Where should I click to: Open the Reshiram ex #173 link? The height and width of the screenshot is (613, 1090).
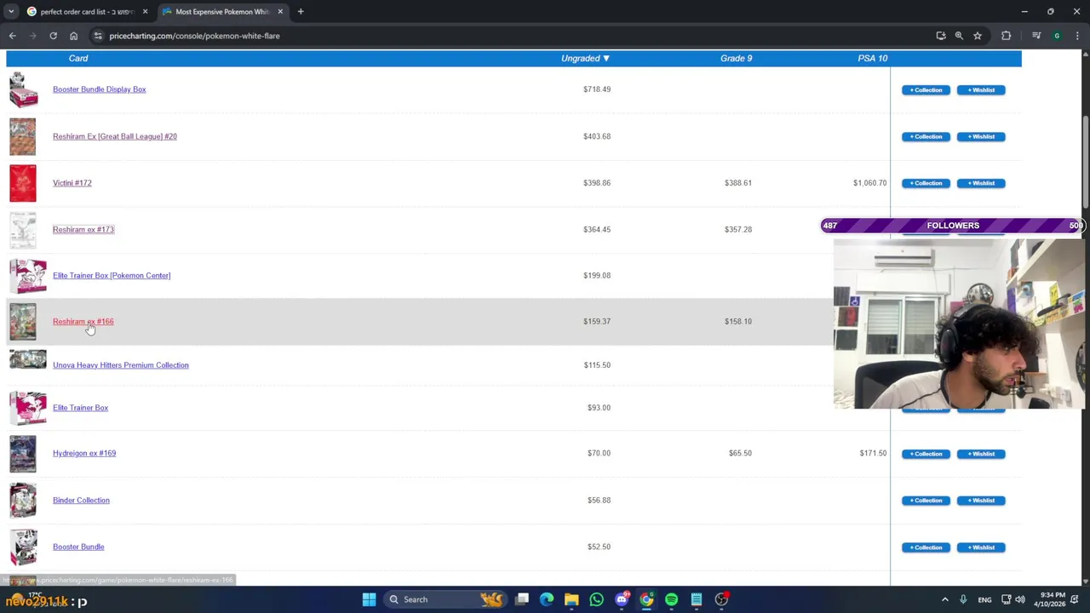click(x=83, y=229)
